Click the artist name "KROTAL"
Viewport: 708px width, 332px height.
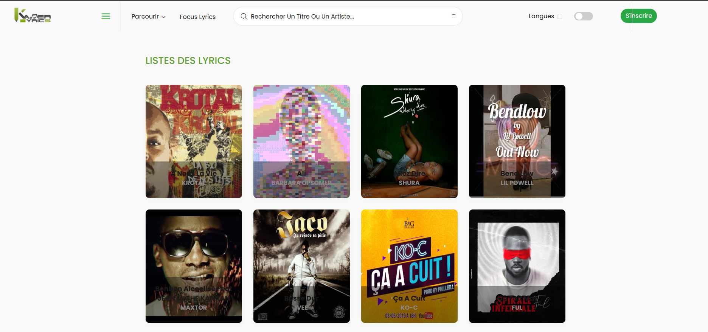pyautogui.click(x=194, y=183)
